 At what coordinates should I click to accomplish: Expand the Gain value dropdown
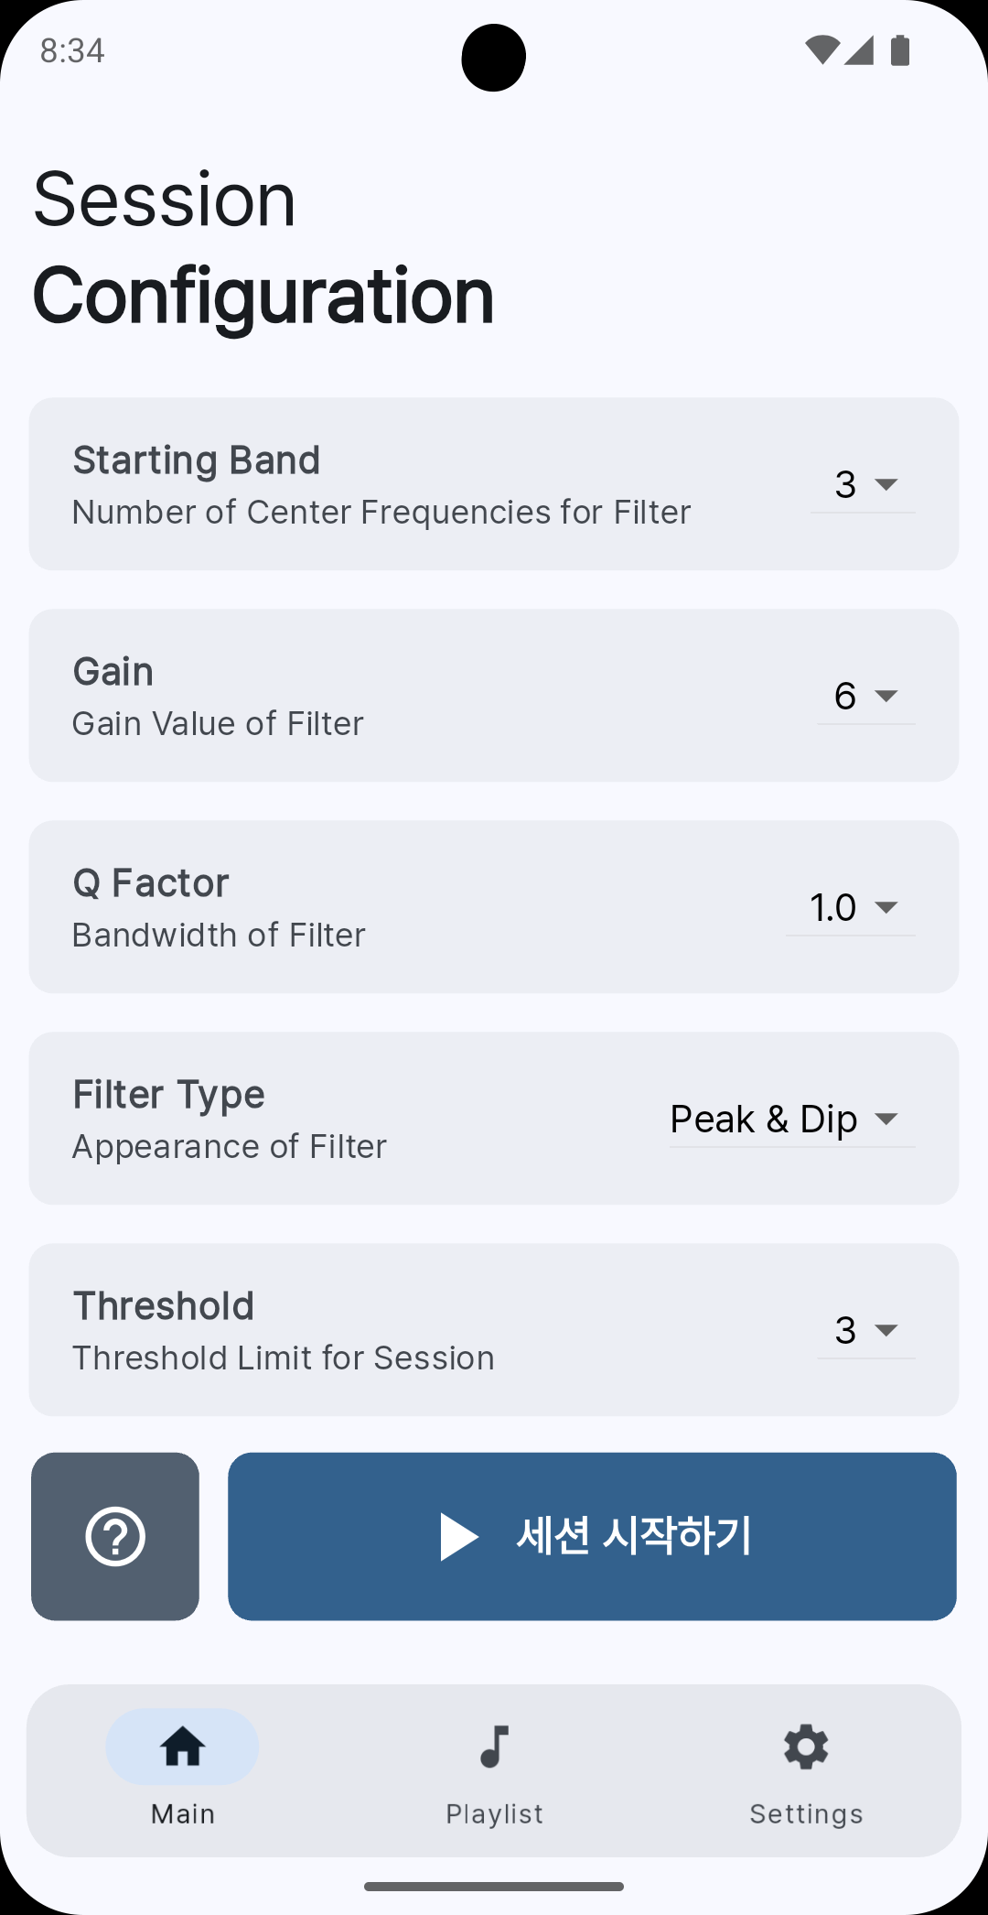[x=866, y=696]
